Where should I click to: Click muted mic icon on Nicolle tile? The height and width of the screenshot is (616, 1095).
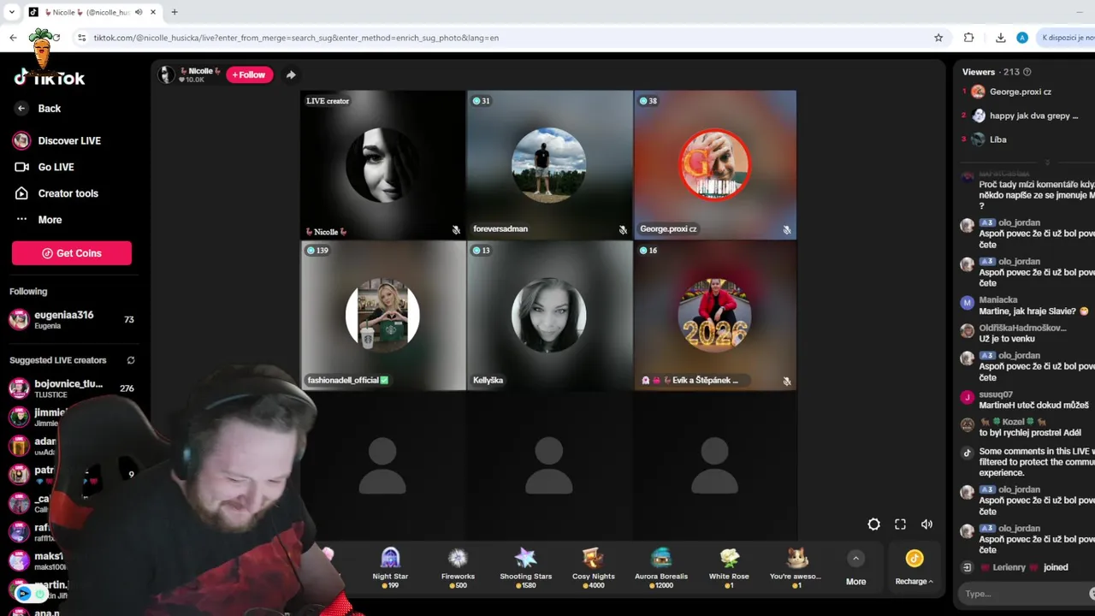(456, 230)
